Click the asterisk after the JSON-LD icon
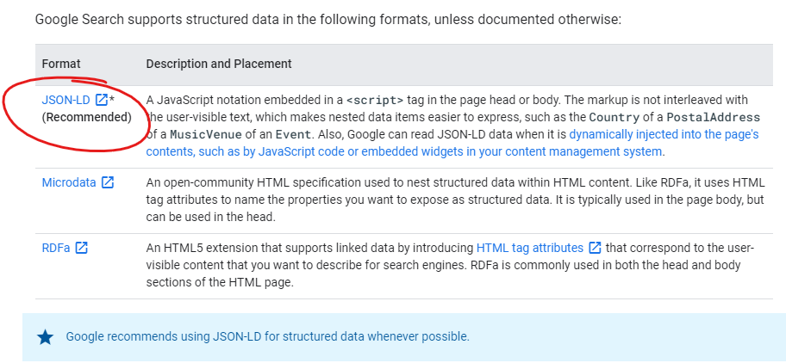The image size is (786, 363). [112, 99]
